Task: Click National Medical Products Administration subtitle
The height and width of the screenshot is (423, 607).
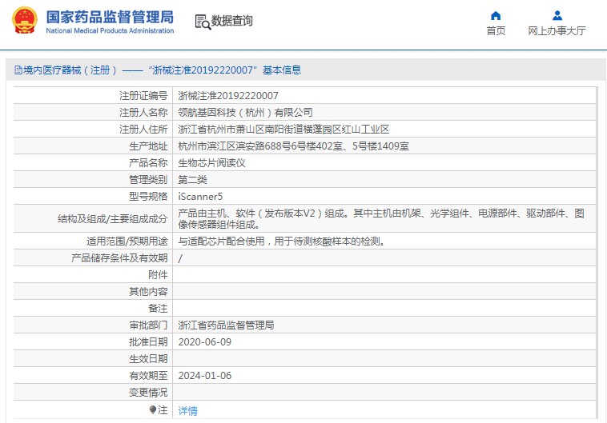Action: click(x=110, y=30)
